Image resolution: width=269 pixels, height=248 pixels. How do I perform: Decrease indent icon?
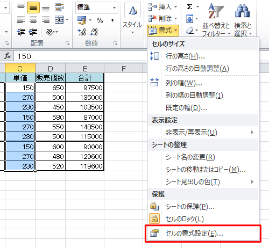point(21,32)
